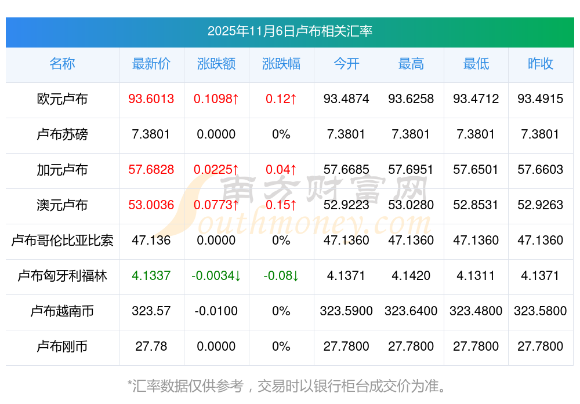Select latest price 7.3801 for 卢布苏磅
Viewport: 580px width, 404px height.
tap(151, 134)
